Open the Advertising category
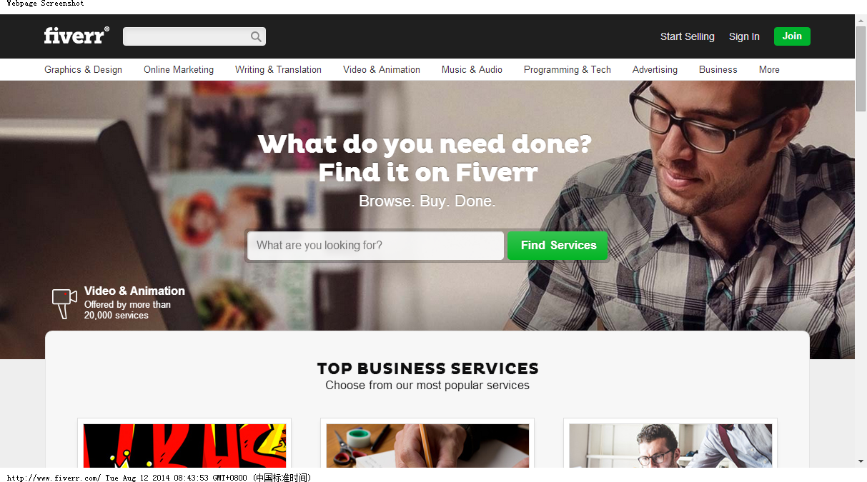This screenshot has width=867, height=482. coord(655,69)
